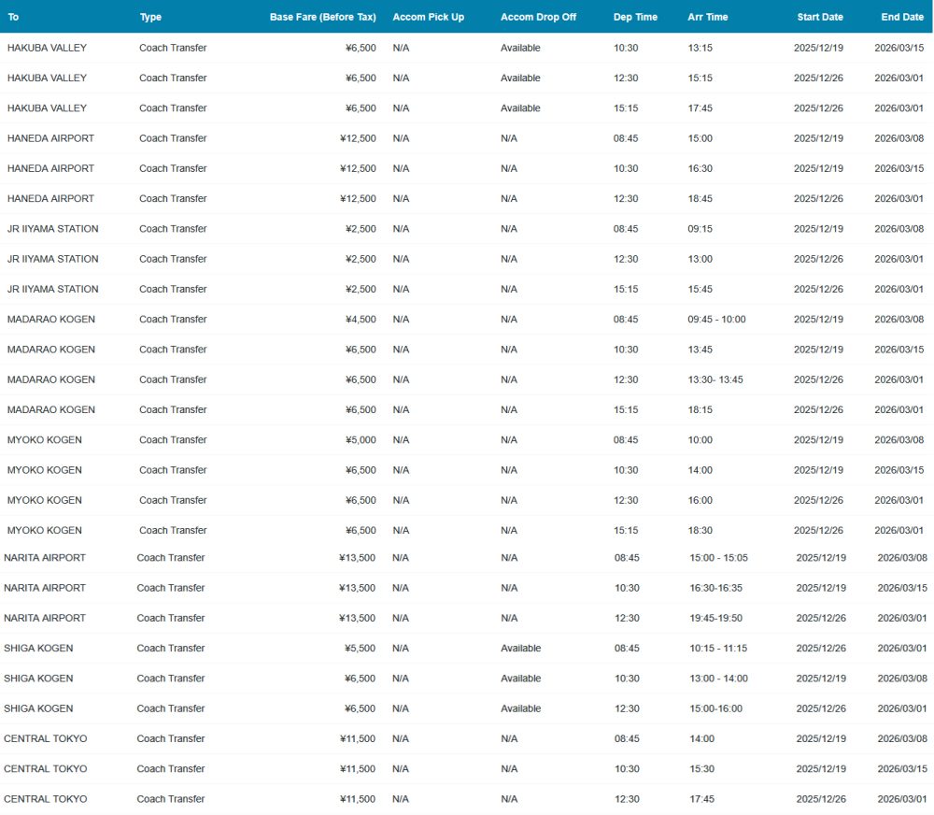
Task: Click the Arr Time column header
Action: [x=707, y=17]
